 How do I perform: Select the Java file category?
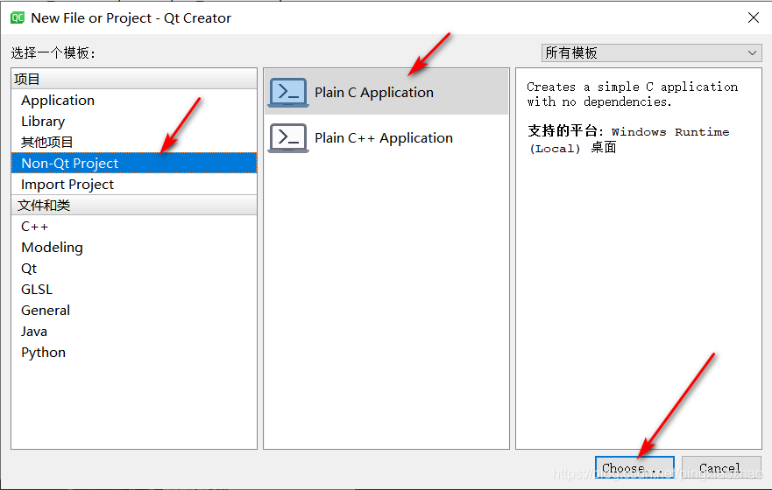tap(134, 332)
